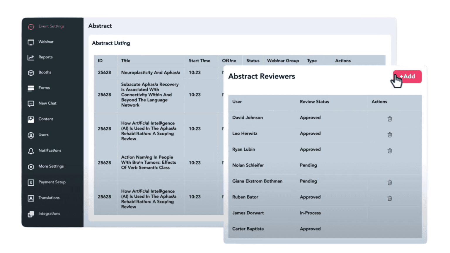Delete Ryan Lubin via trash icon

pos(390,150)
